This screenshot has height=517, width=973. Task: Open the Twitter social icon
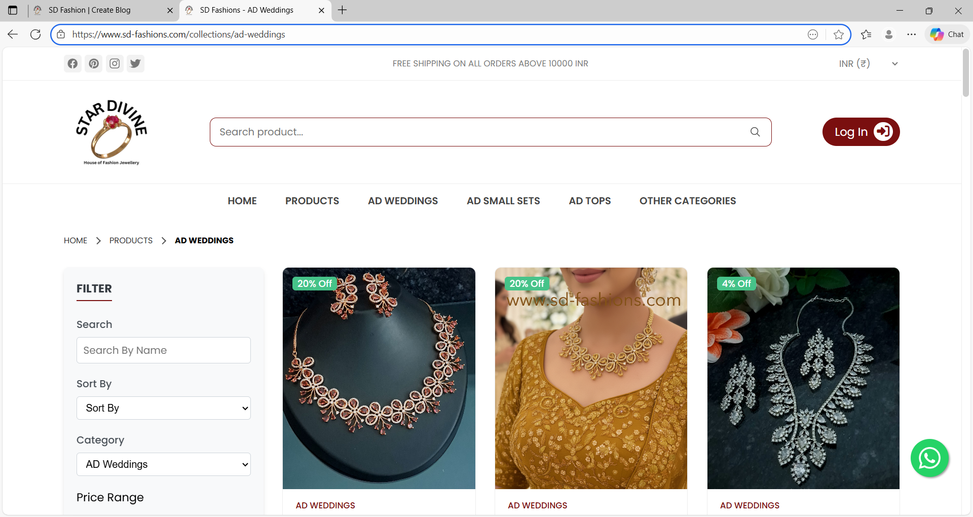[135, 63]
